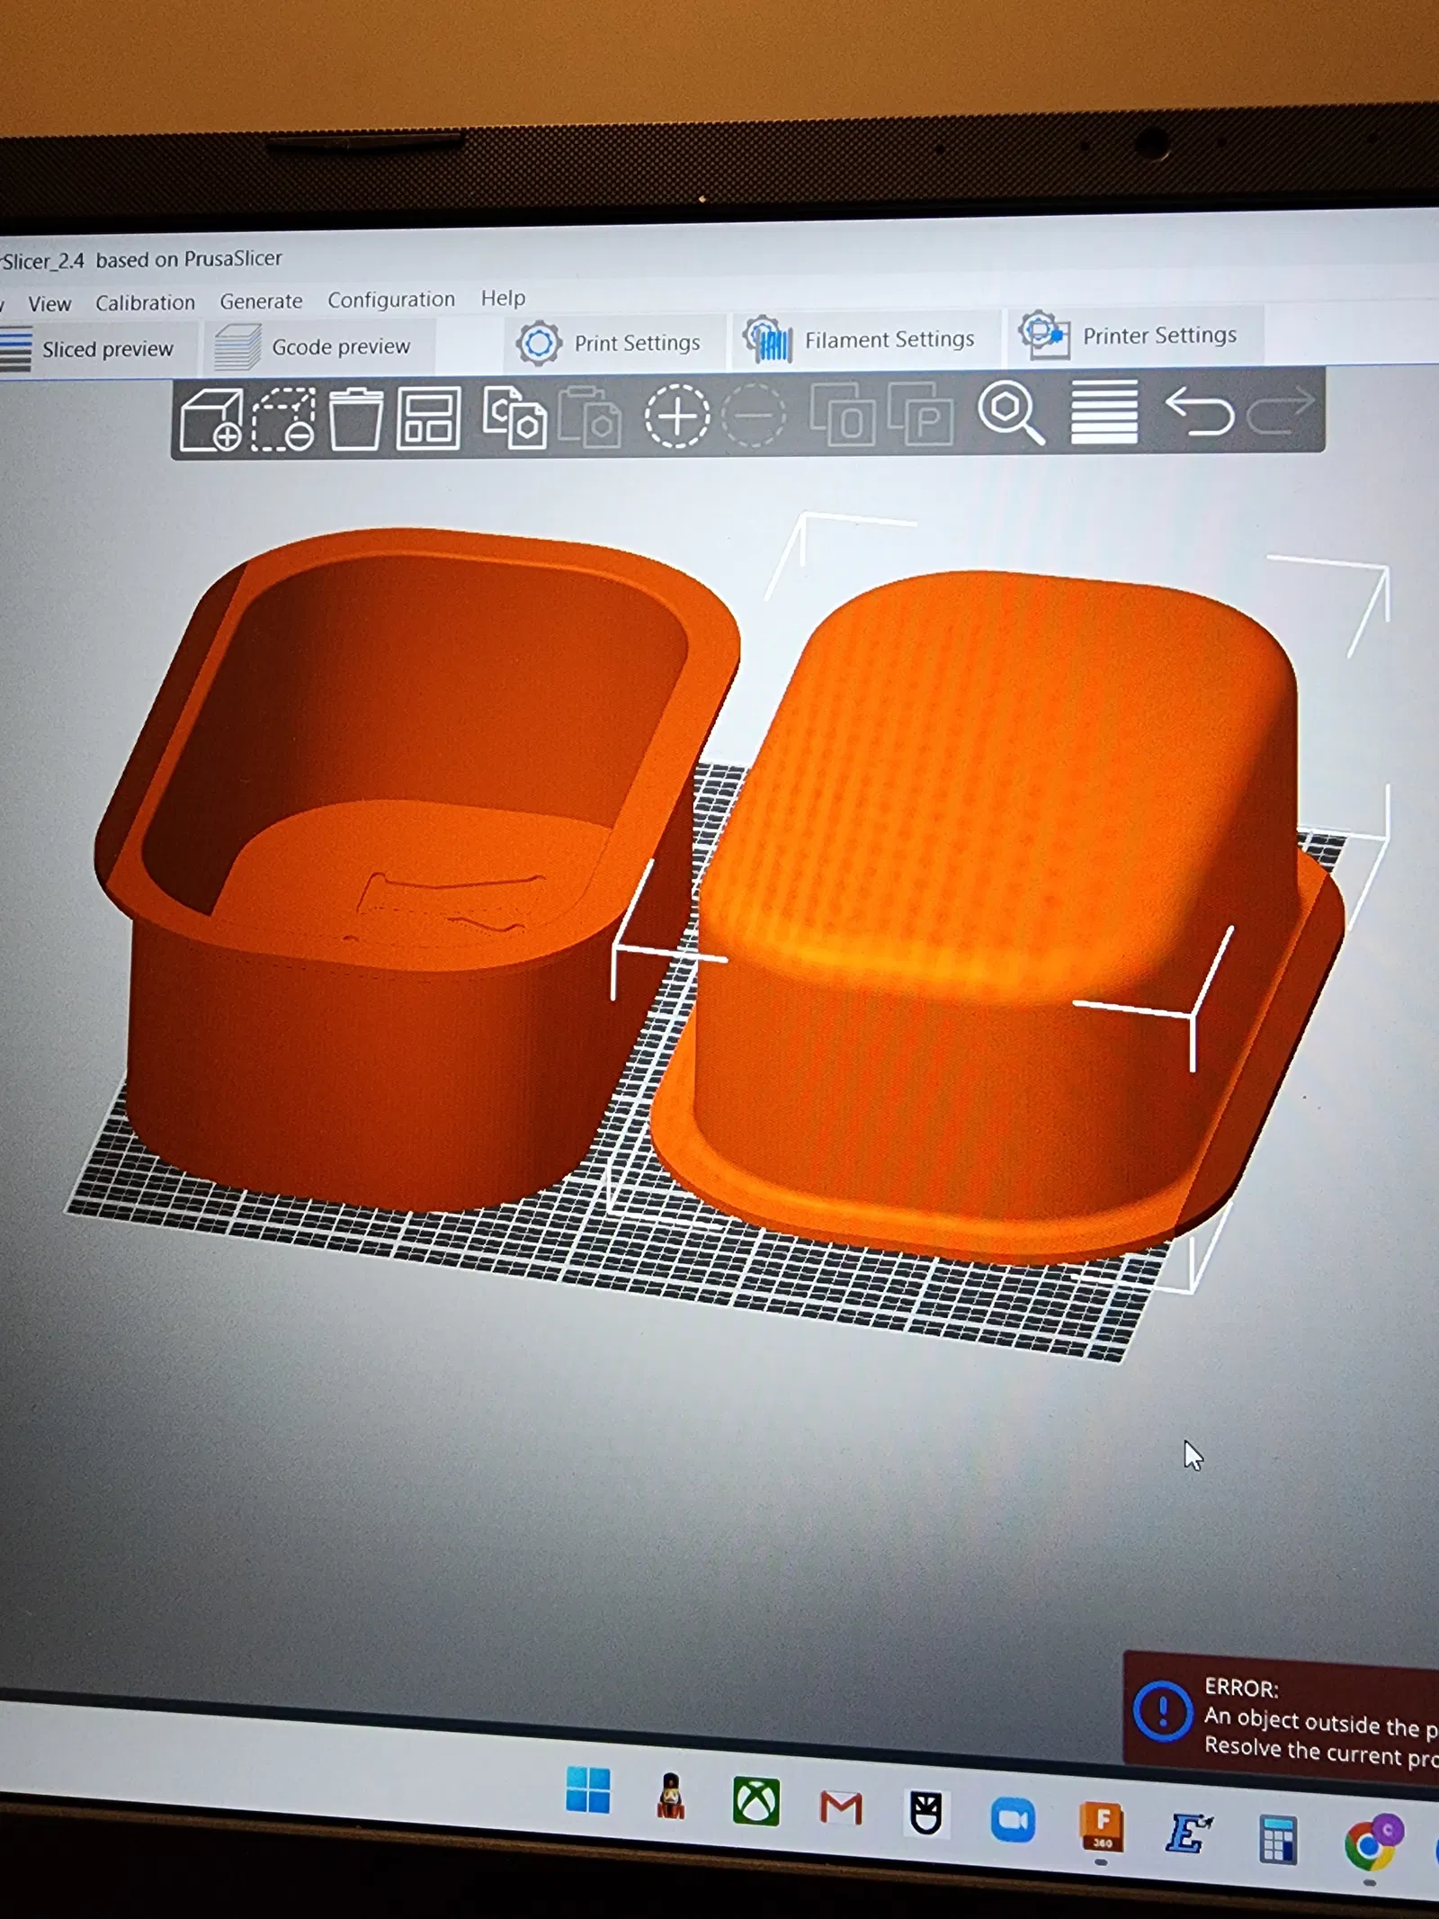Open Calculator from the taskbar
The height and width of the screenshot is (1919, 1439).
coord(1277,1839)
